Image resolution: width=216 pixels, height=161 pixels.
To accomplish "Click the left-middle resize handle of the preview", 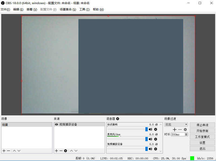I will coord(22,81).
